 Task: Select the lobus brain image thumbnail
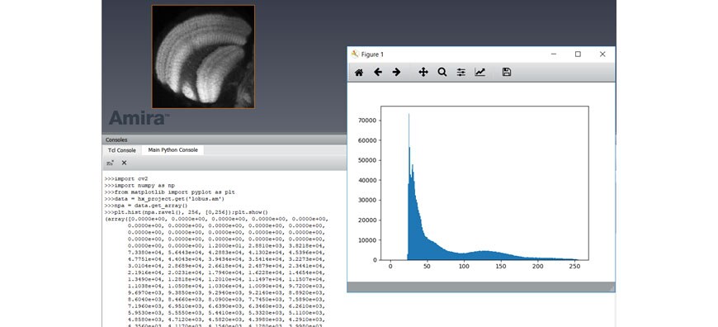coord(203,57)
